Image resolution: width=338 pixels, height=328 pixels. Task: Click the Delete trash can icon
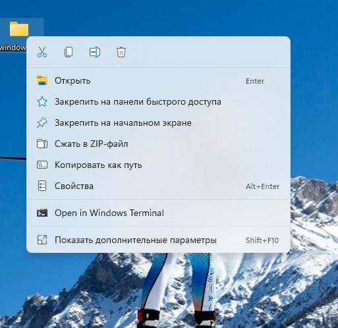coord(121,52)
